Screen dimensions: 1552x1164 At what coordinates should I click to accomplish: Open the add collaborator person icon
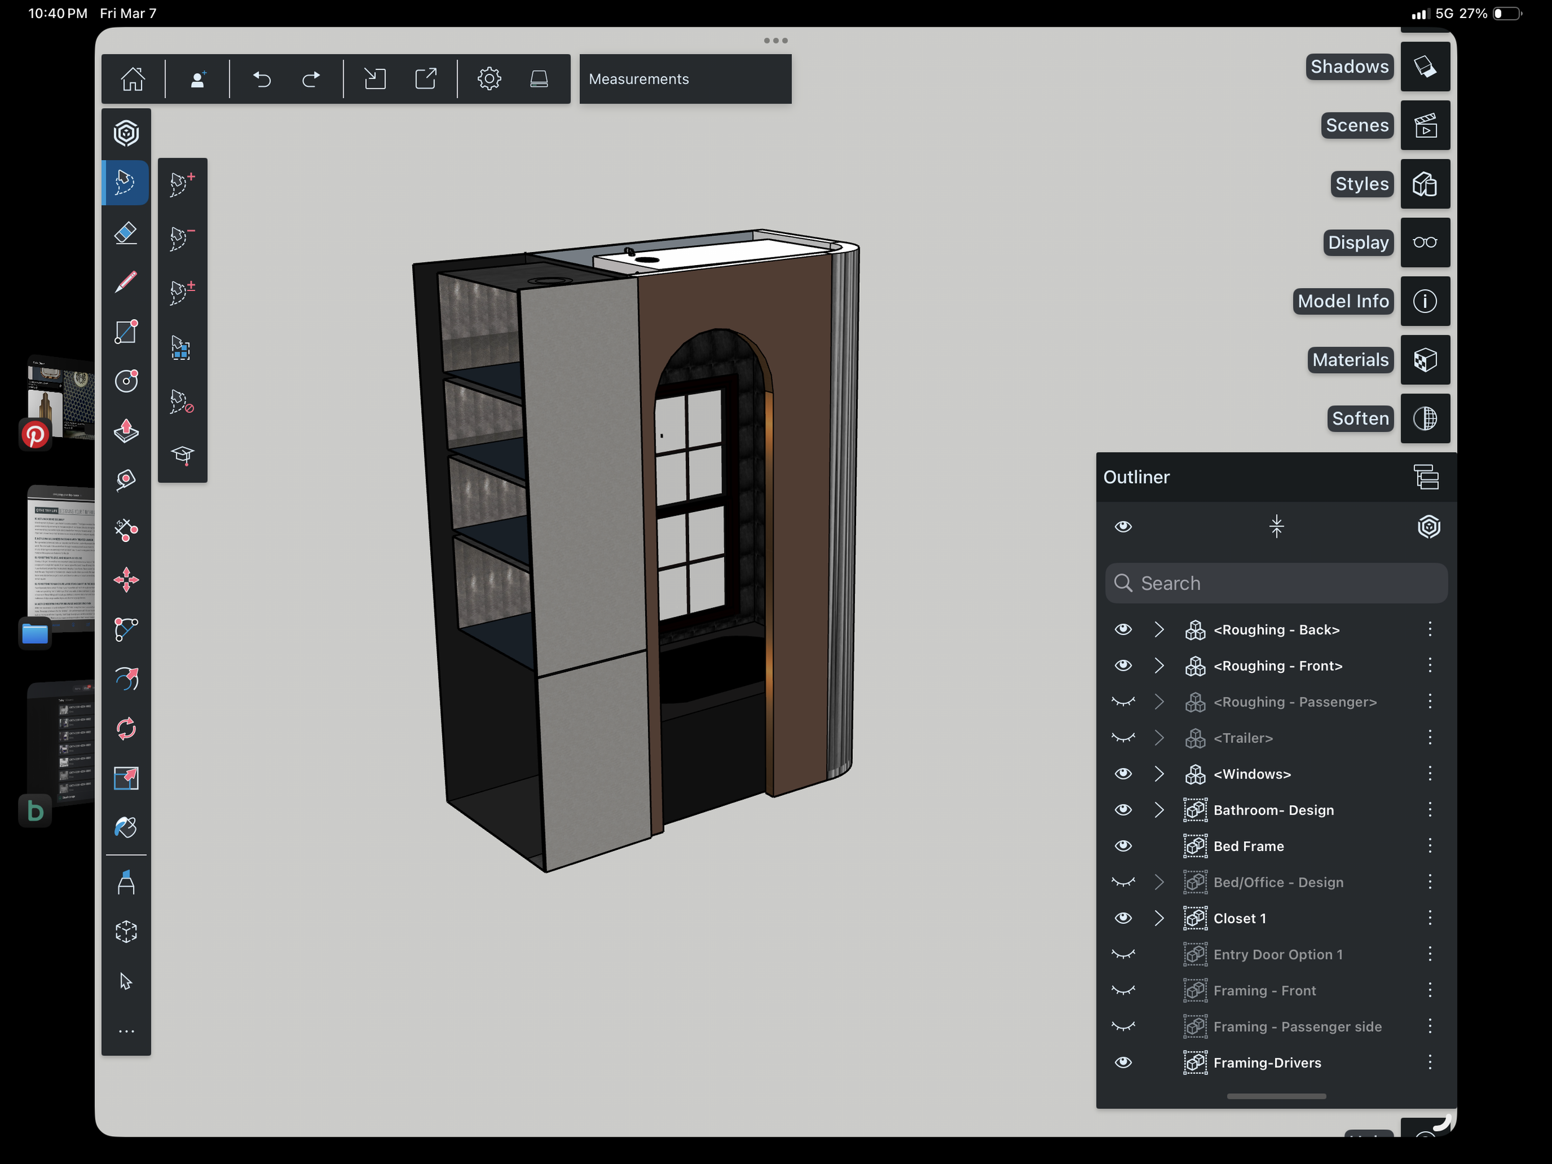click(198, 79)
